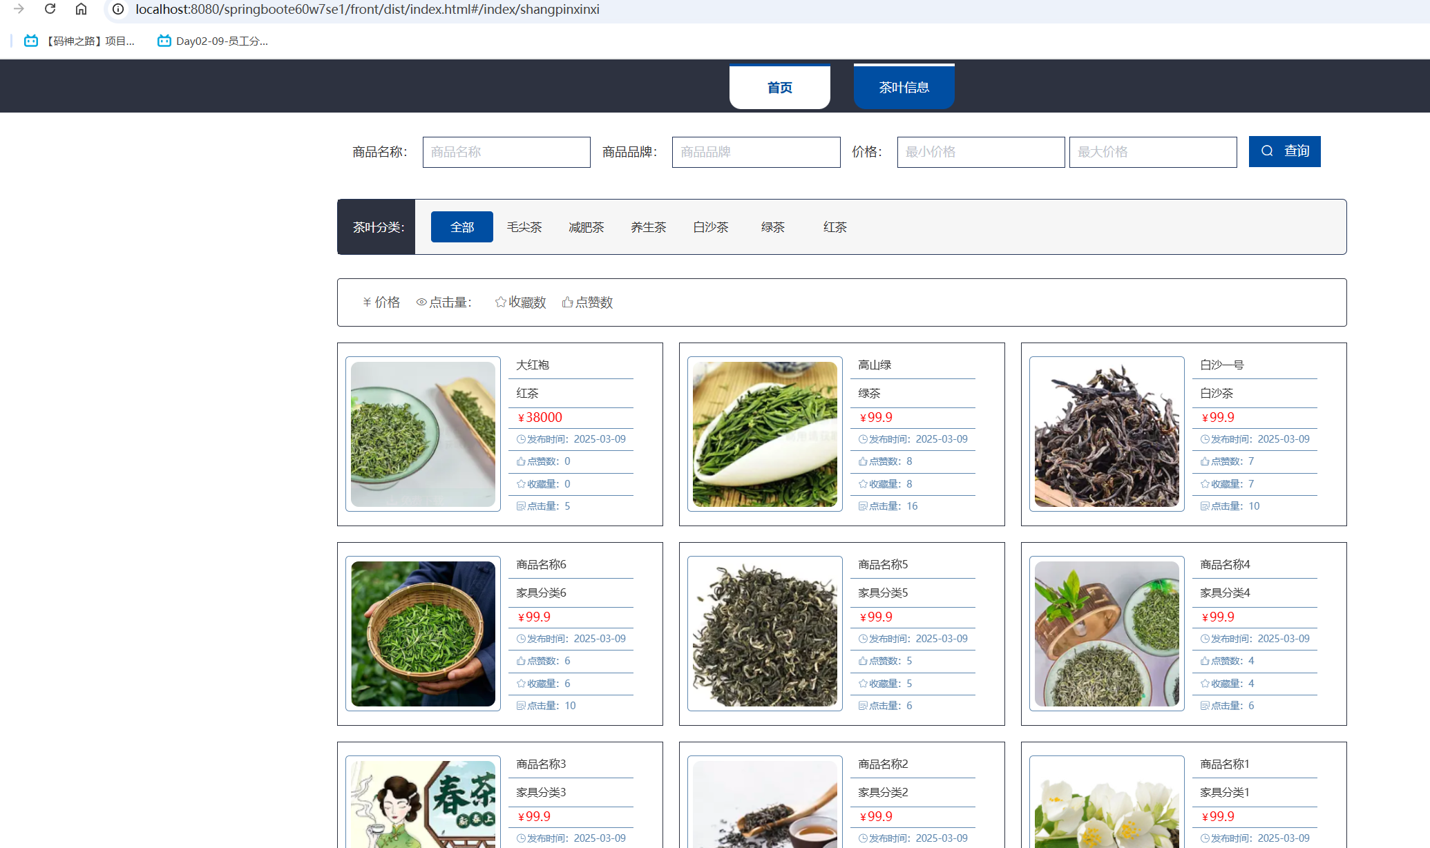This screenshot has width=1430, height=848.
Task: Open the 高山绿 product title
Action: click(875, 365)
